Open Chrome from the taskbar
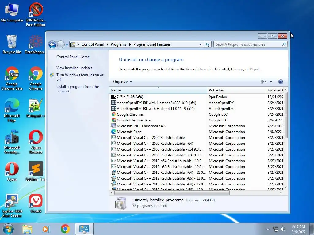314x235 pixels. (65, 229)
